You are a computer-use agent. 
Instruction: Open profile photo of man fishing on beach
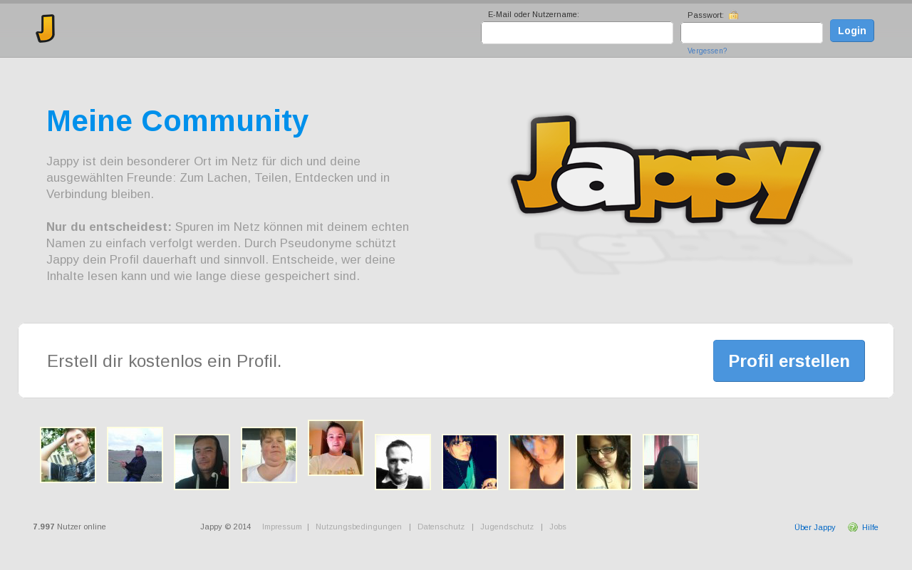tap(135, 455)
